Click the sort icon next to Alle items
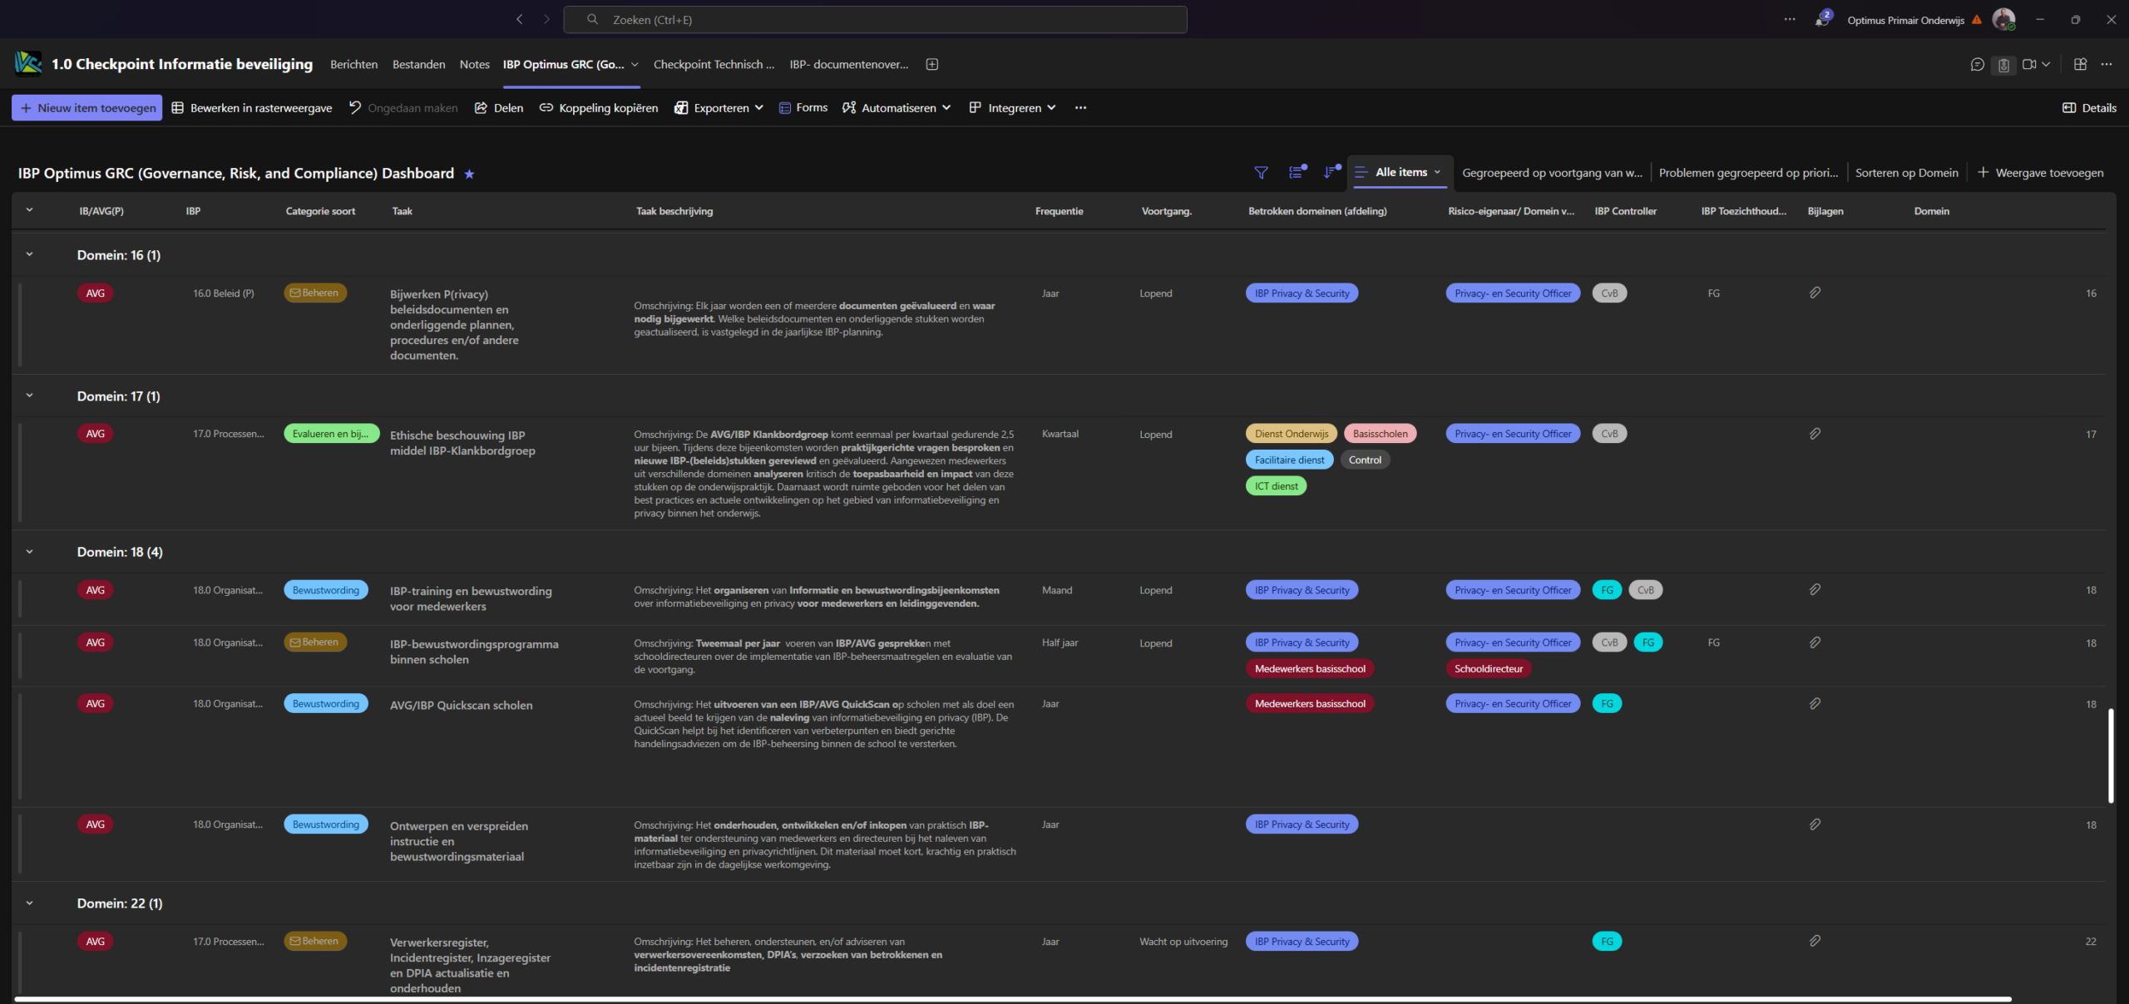This screenshot has width=2129, height=1004. pyautogui.click(x=1331, y=173)
